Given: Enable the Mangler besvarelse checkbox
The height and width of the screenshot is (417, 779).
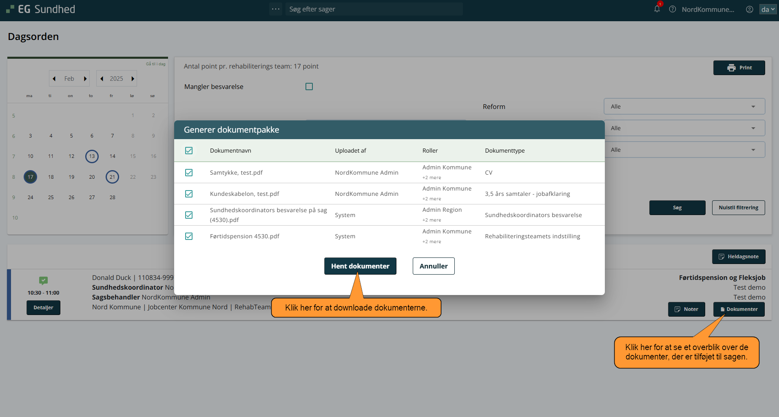Looking at the screenshot, I should [x=309, y=87].
